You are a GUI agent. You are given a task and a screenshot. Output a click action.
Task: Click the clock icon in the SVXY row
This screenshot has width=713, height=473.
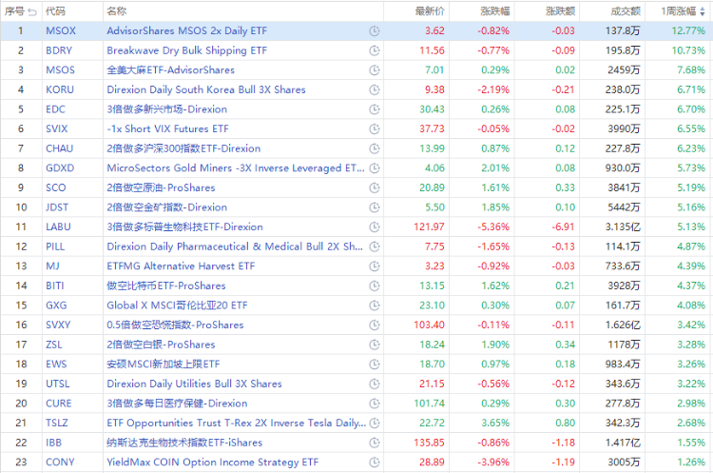pos(375,325)
